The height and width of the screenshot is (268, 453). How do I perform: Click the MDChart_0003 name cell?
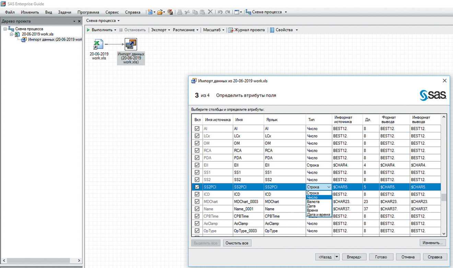click(248, 202)
